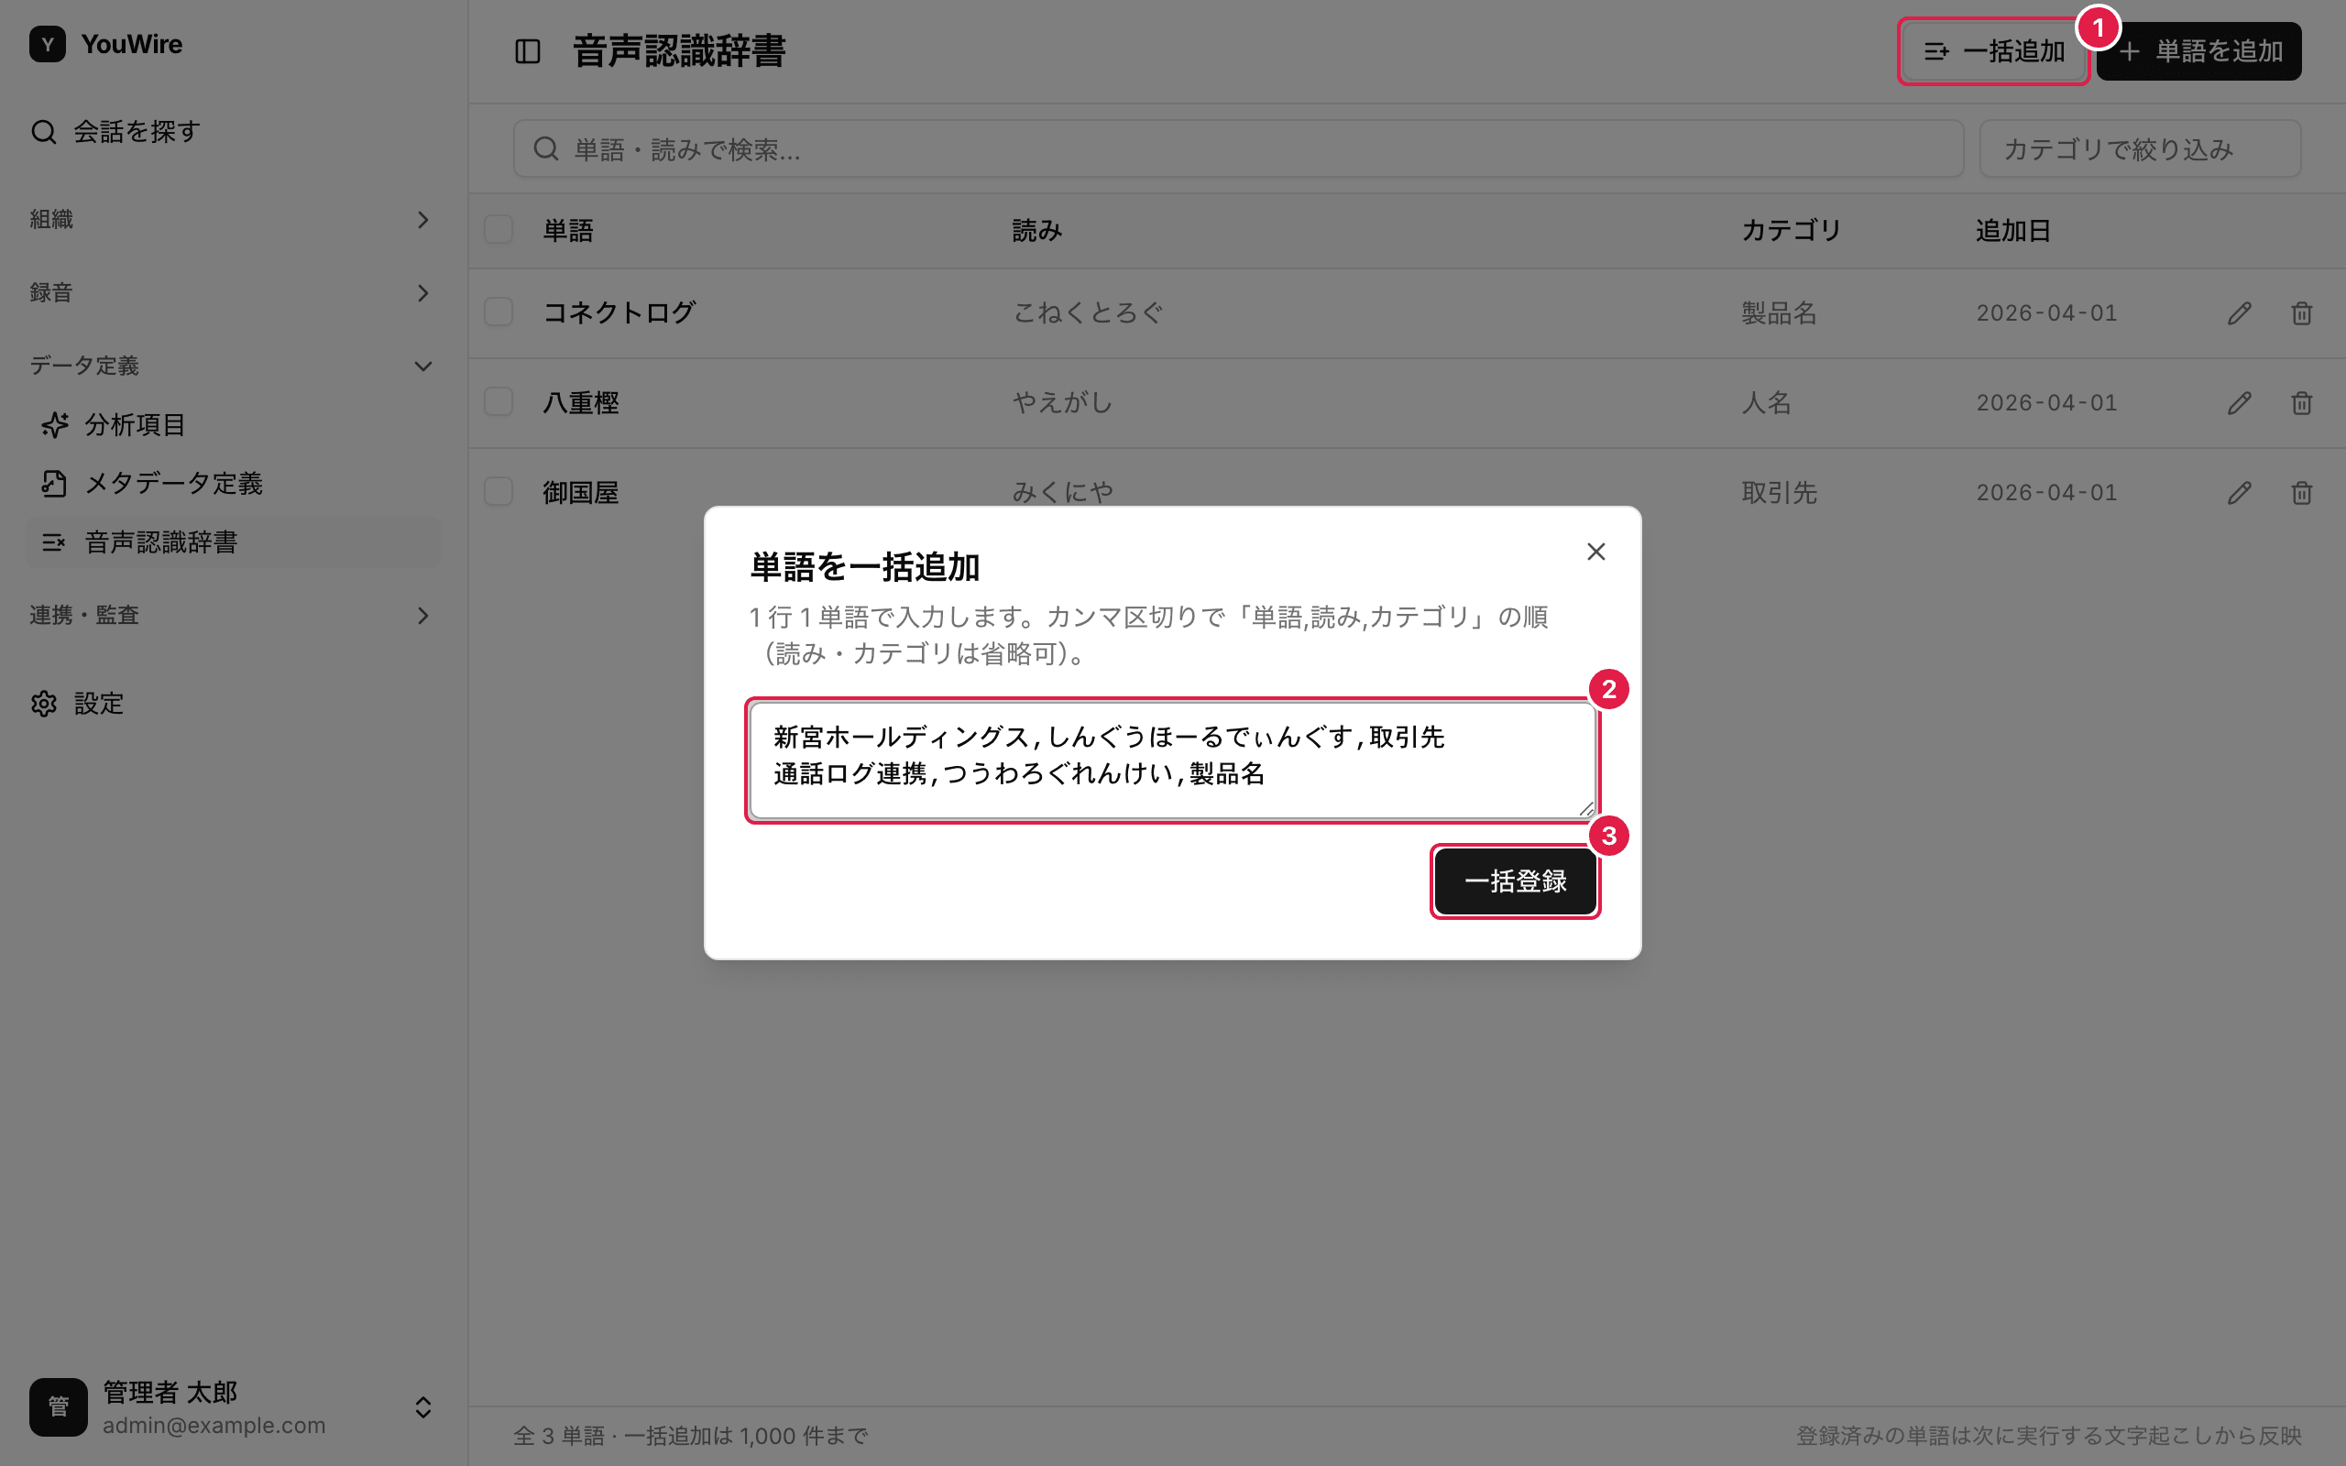Click the 分析項目 sparkle icon
Viewport: 2346px width, 1466px height.
54,424
